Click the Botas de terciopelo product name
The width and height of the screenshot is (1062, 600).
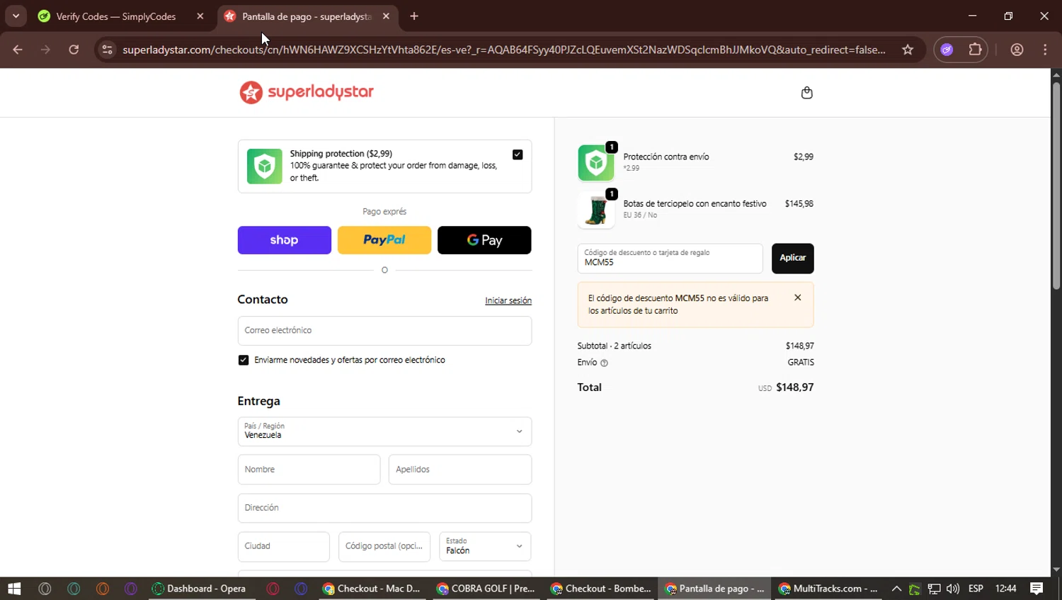point(695,203)
